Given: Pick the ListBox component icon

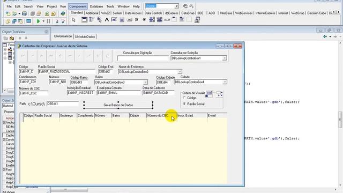Looking at the screenshot, I should pyautogui.click(x=152, y=20).
